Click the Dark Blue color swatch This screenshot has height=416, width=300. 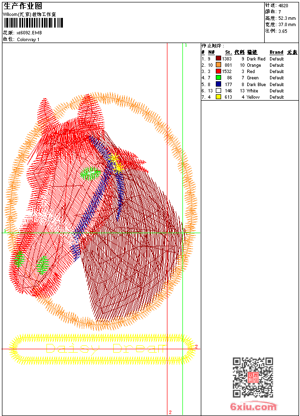coord(218,84)
